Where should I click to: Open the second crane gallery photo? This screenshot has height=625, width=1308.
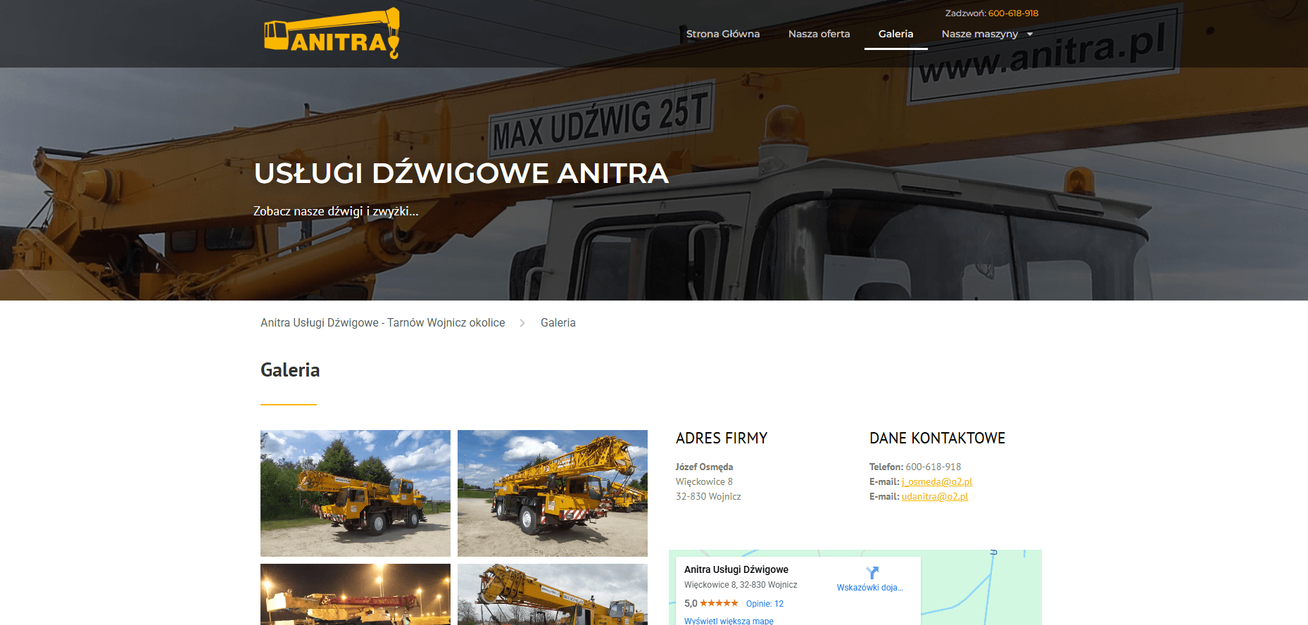click(552, 493)
